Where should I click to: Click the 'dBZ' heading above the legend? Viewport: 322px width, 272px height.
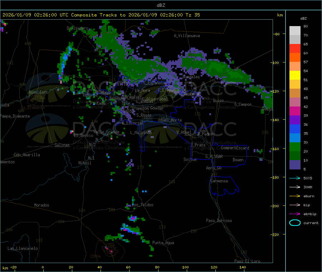pyautogui.click(x=303, y=19)
